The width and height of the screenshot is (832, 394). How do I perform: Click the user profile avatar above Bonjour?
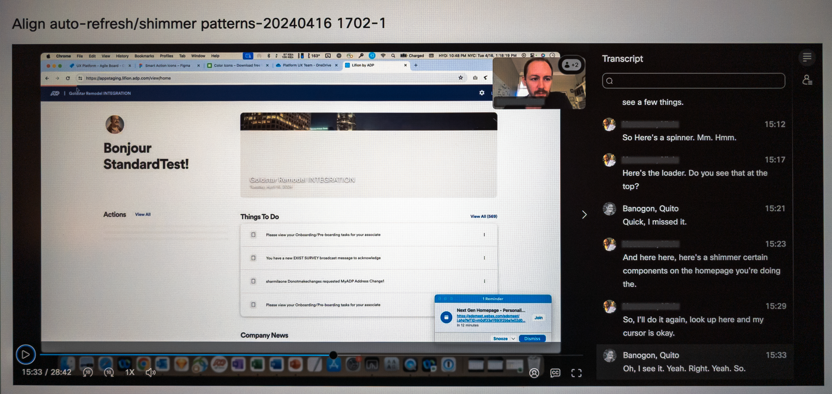[x=115, y=124]
